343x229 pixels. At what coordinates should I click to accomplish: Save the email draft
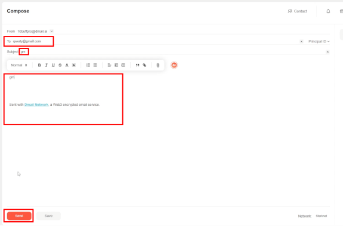(48, 216)
